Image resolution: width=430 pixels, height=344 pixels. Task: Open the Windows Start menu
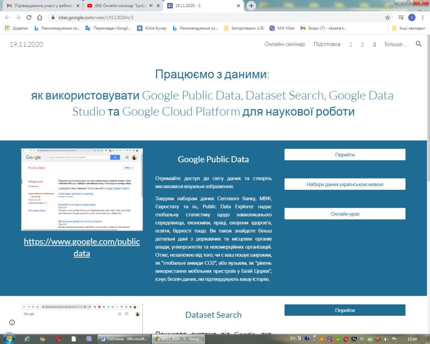(x=8, y=338)
